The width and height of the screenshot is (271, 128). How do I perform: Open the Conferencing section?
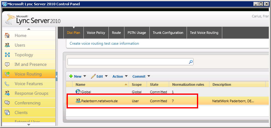point(29,103)
